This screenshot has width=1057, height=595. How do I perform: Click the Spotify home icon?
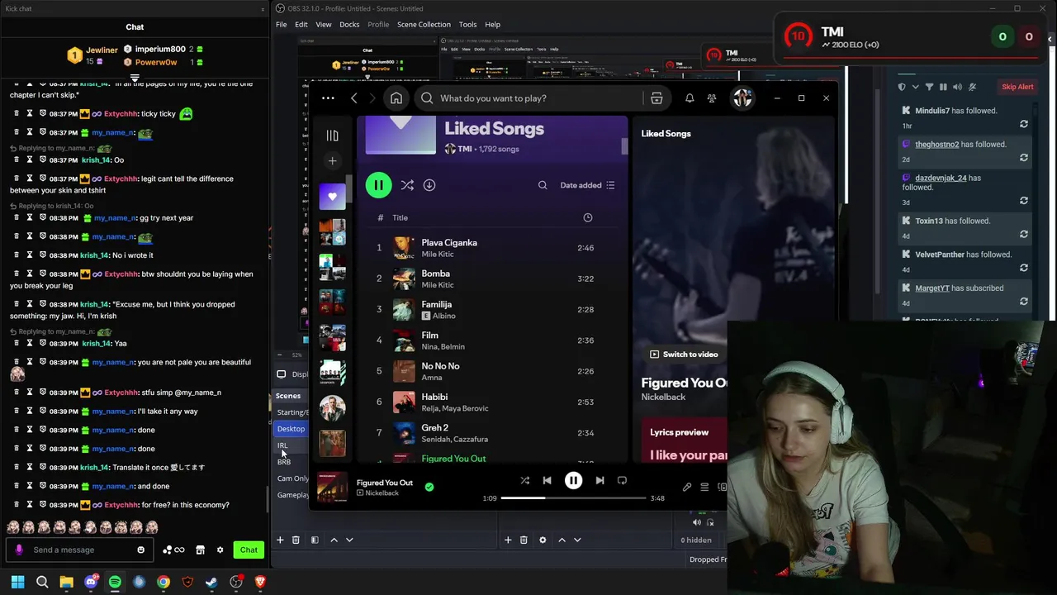pyautogui.click(x=396, y=98)
